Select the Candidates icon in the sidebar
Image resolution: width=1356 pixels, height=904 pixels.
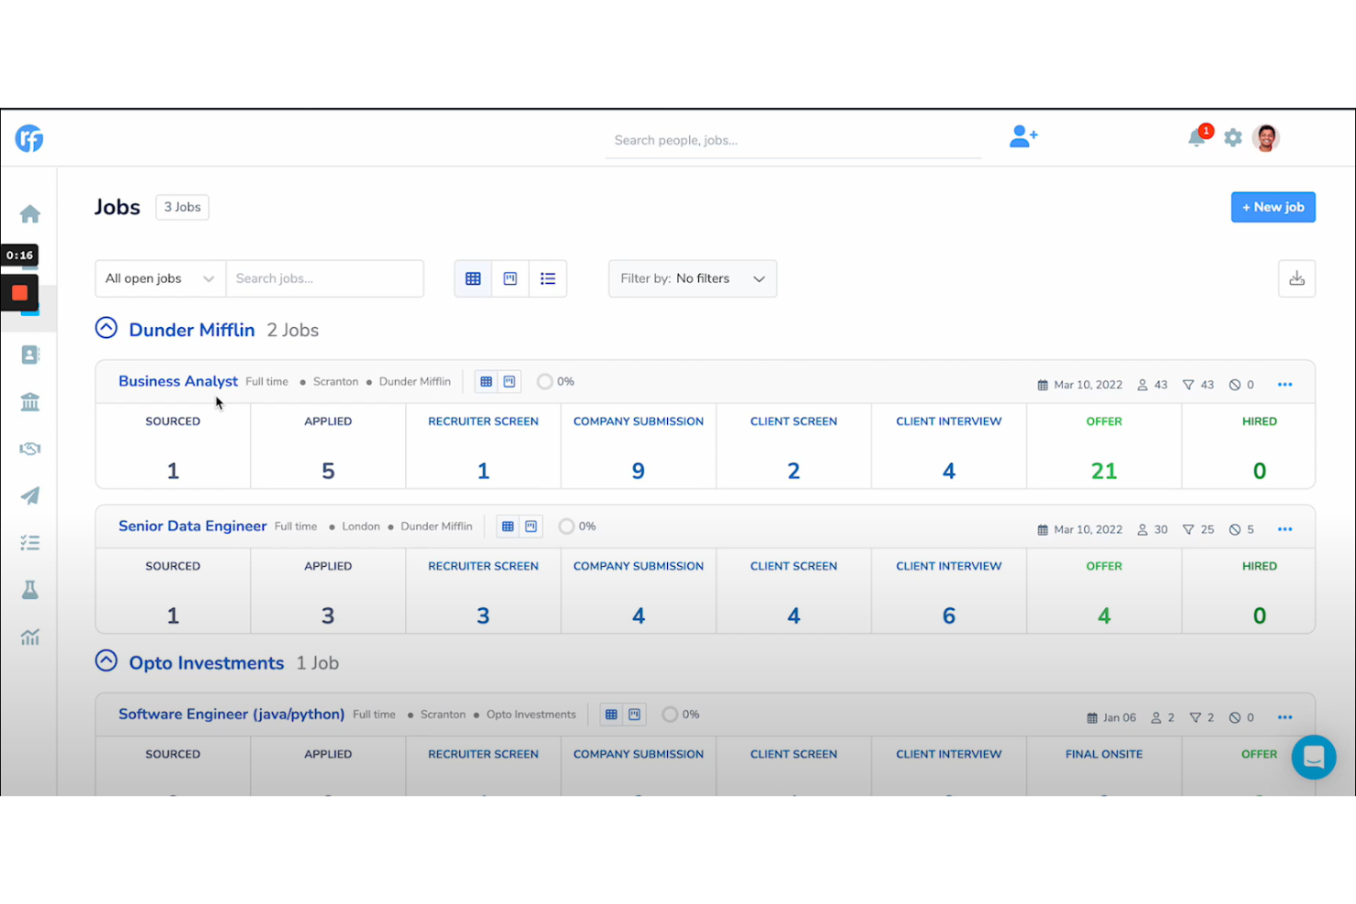pyautogui.click(x=29, y=354)
